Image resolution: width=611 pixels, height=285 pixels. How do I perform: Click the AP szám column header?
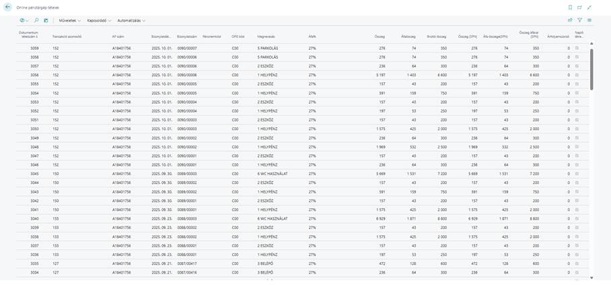(118, 36)
